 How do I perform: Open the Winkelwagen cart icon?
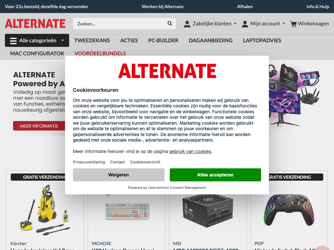coord(294,24)
